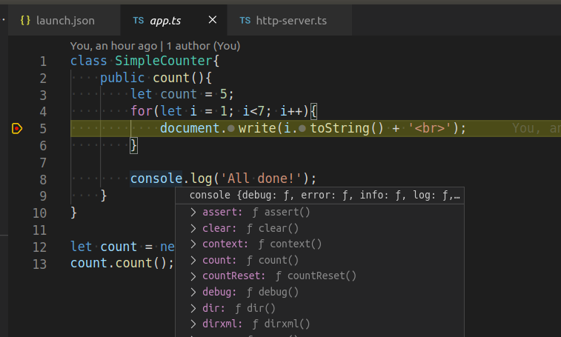Expand the context property in hover
This screenshot has height=337, width=561.
point(193,244)
